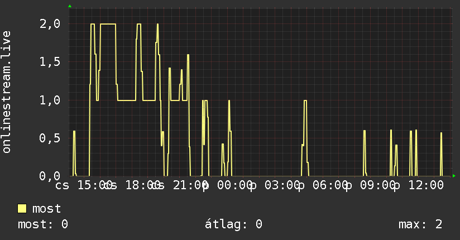Click the 1,5 y-axis label
The height and width of the screenshot is (240, 460).
pos(50,61)
